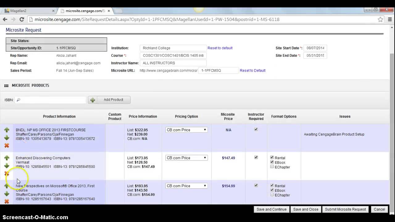
Task: Edit the Microsite URL suffix field
Action: tap(218, 71)
